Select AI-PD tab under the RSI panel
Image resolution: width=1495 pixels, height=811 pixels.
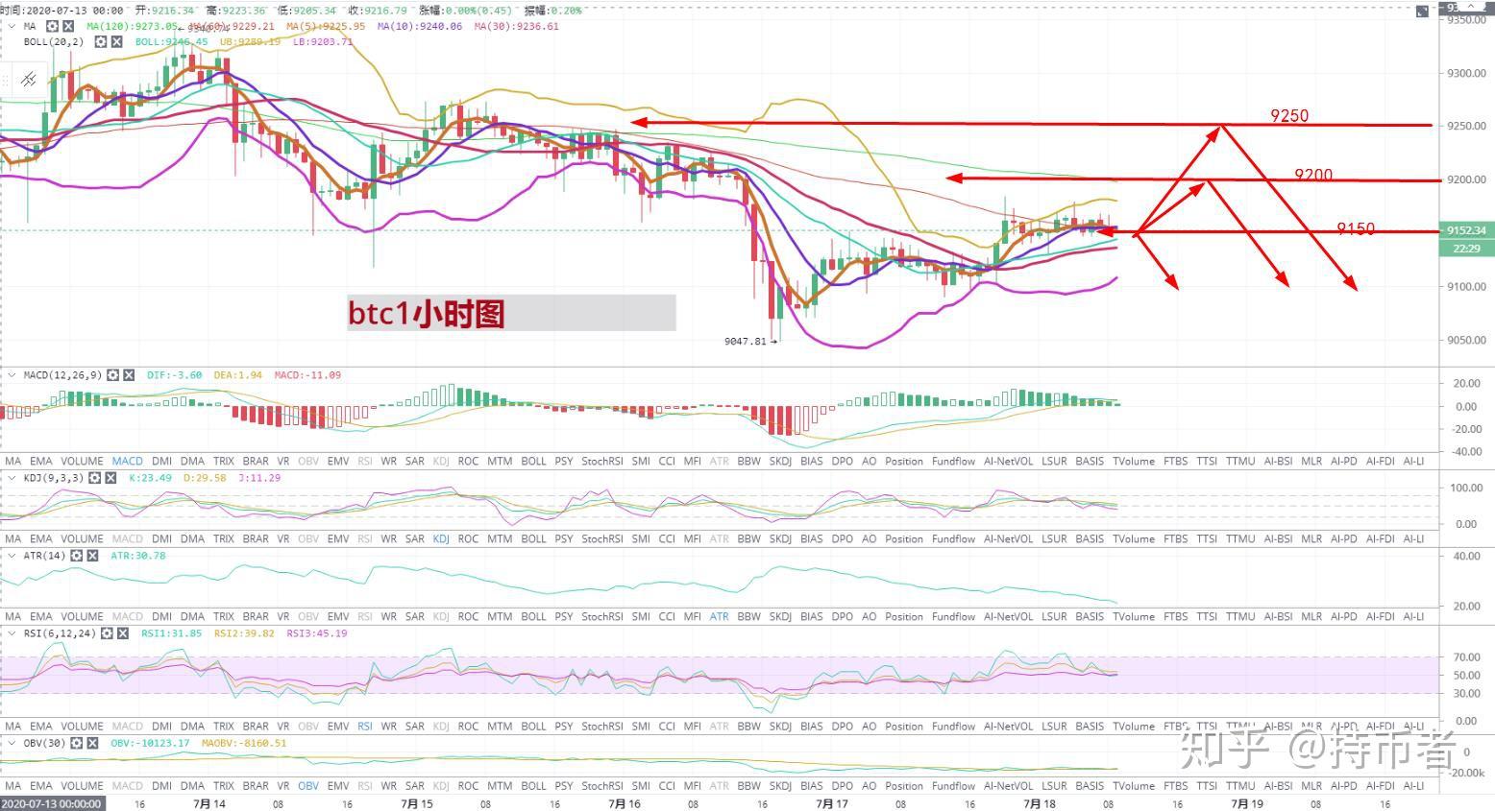pos(1343,727)
